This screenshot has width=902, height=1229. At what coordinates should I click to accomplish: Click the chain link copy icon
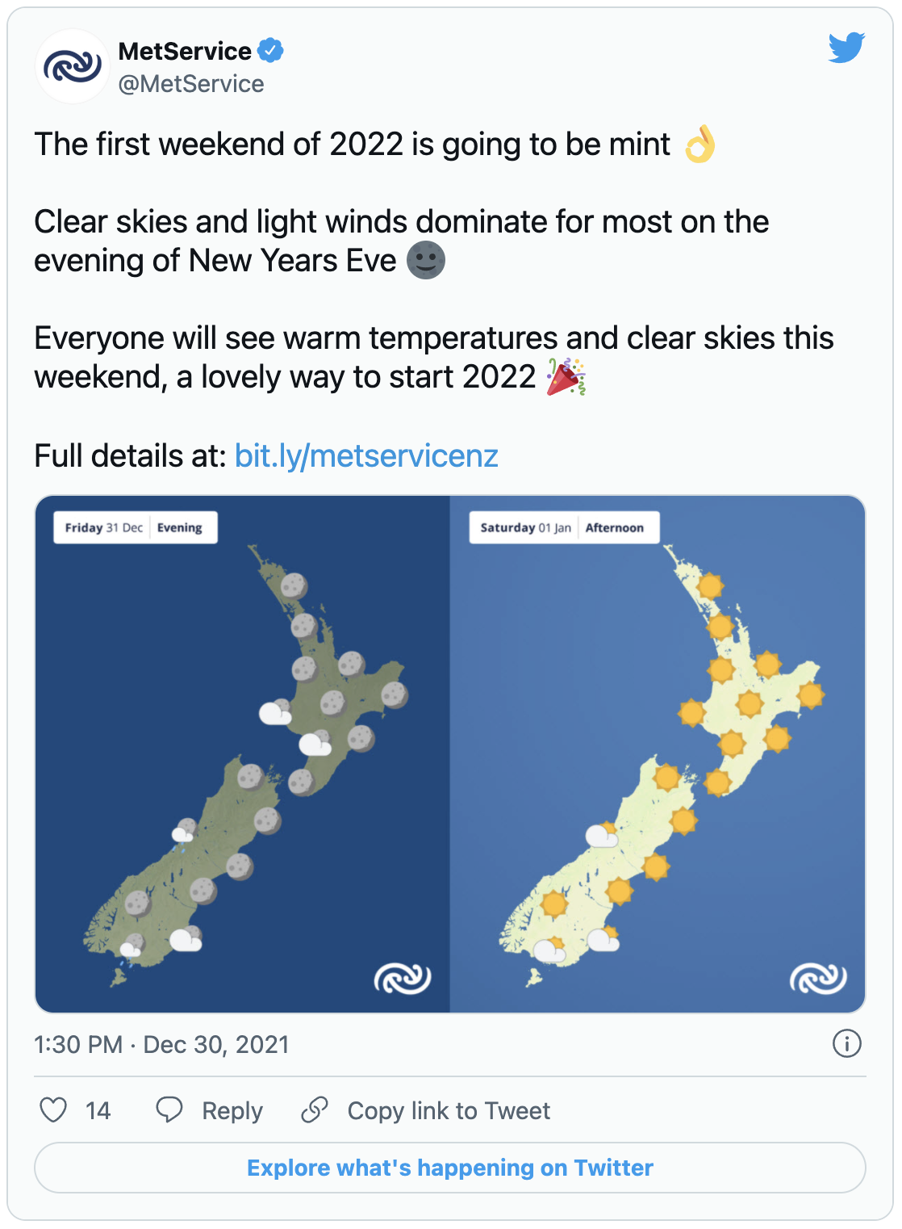point(315,1110)
